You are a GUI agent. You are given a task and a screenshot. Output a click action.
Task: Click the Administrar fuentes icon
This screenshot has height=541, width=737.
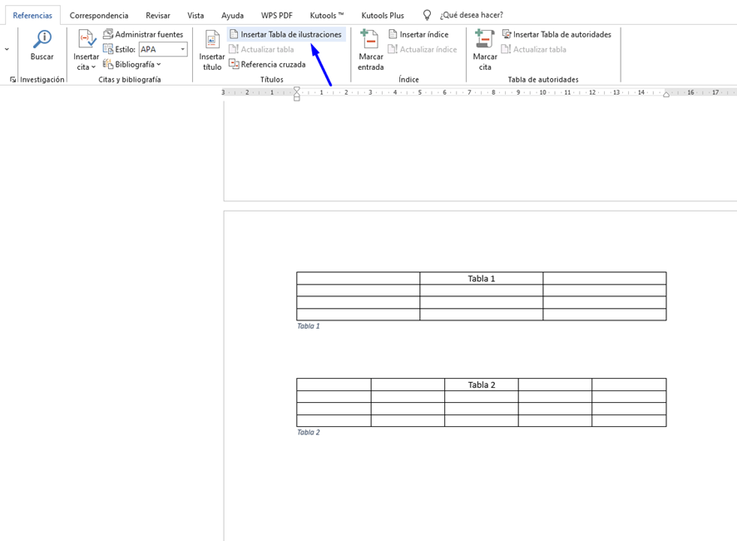pos(108,34)
